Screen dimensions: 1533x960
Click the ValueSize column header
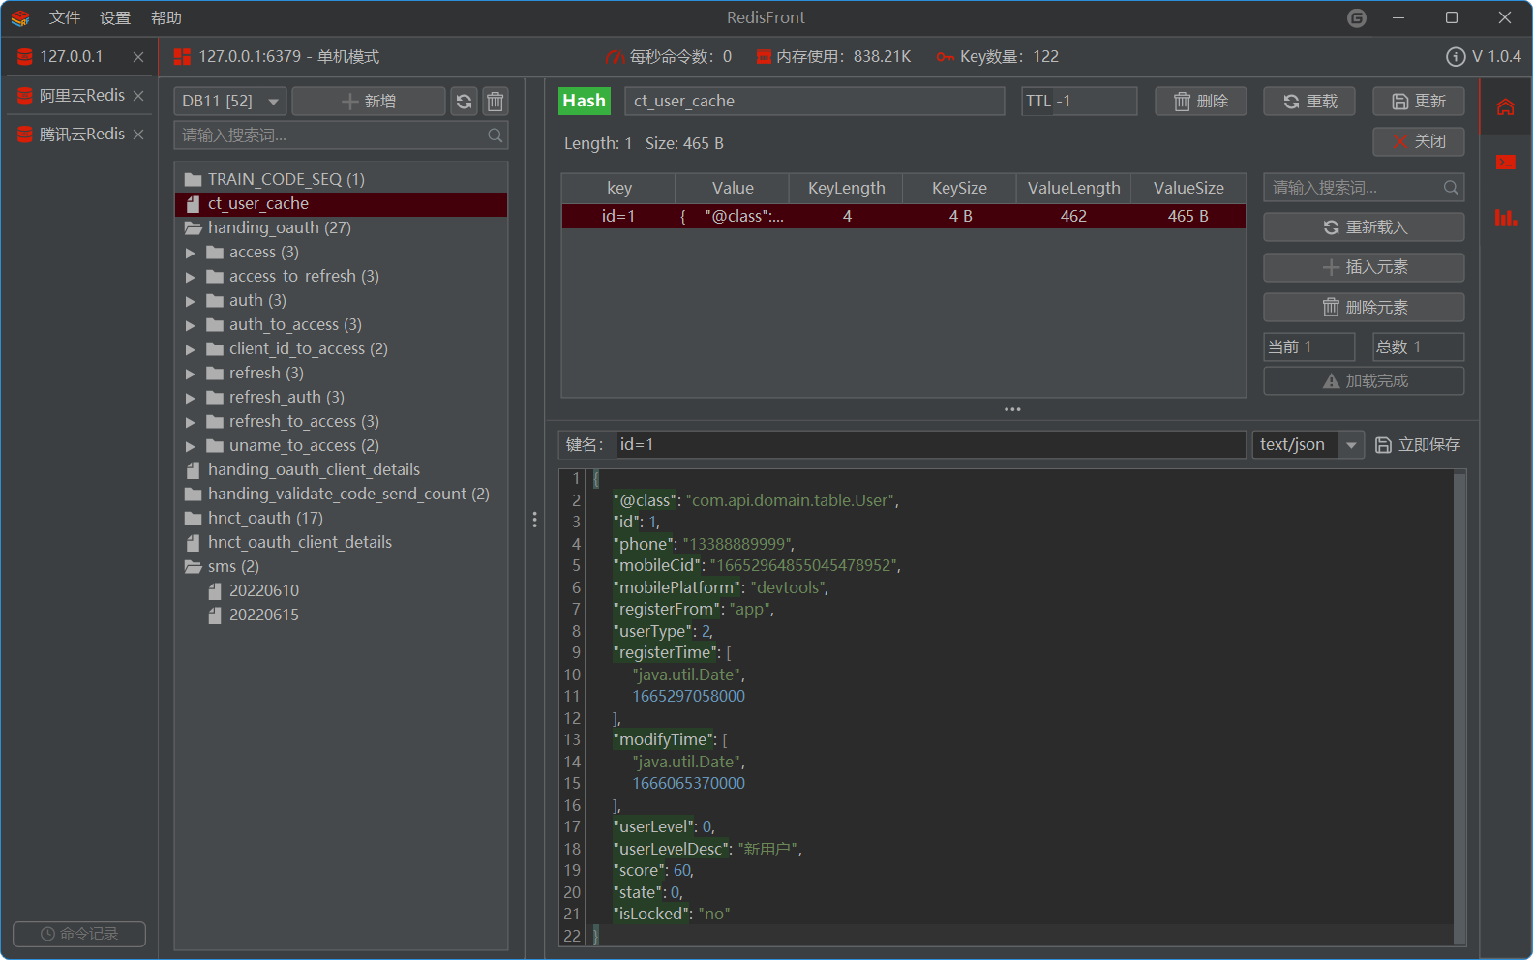[1188, 189]
